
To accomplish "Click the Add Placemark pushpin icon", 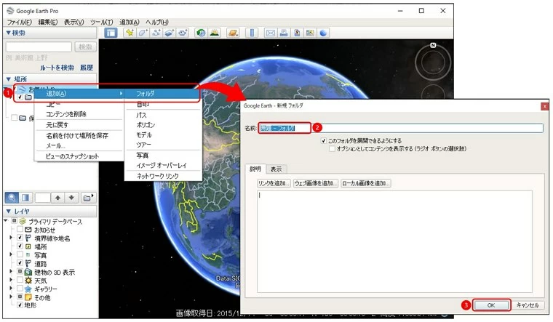I will pos(130,33).
